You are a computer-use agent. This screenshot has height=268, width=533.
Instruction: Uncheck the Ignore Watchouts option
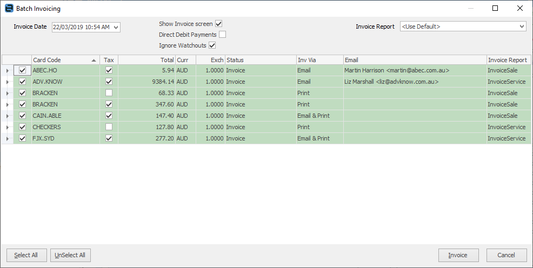click(x=212, y=45)
